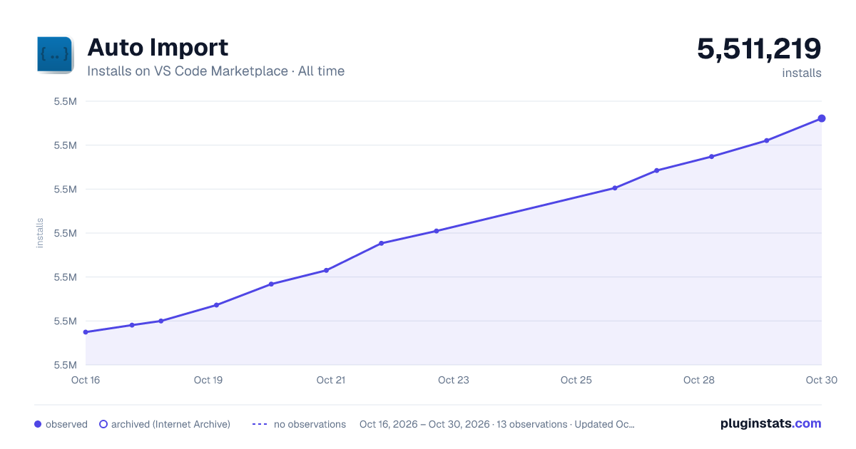Select the data point at Oct 20

click(271, 284)
